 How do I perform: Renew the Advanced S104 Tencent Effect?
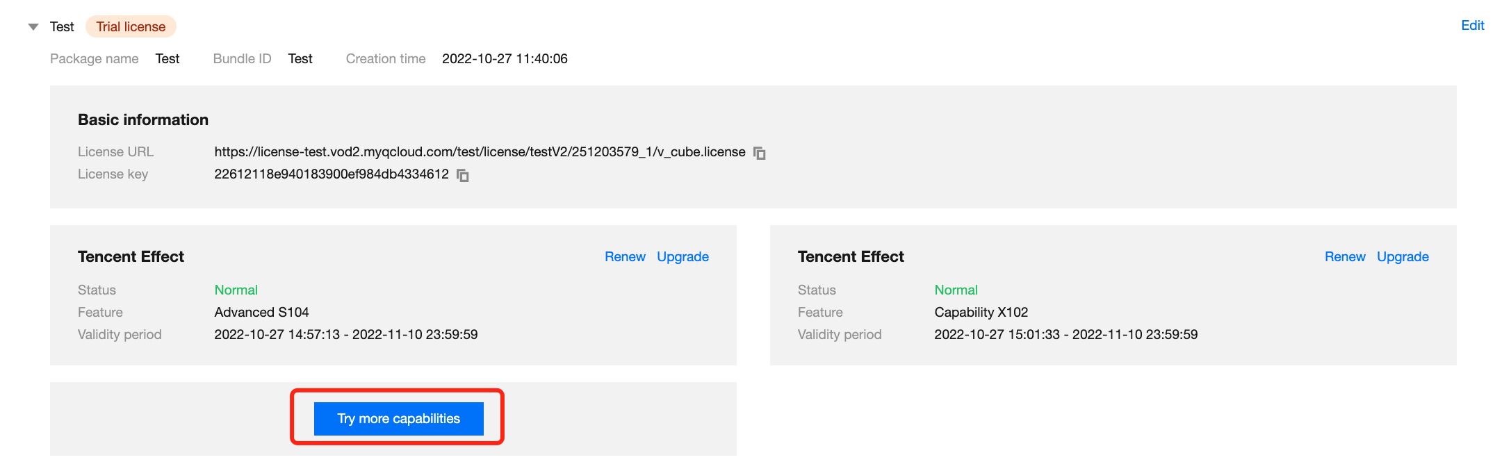coord(625,257)
